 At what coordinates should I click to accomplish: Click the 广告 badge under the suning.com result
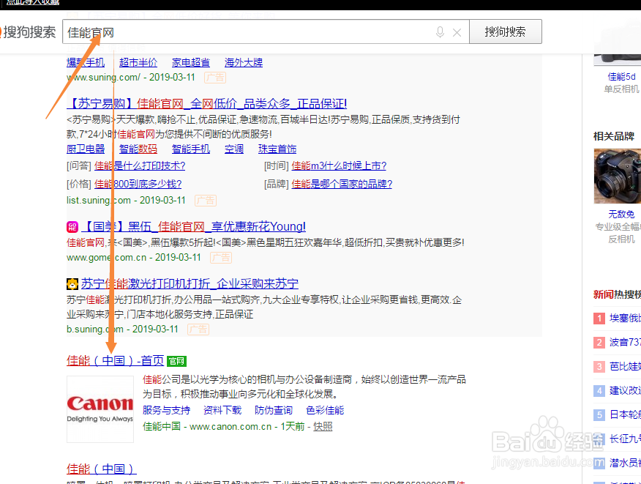(x=215, y=77)
